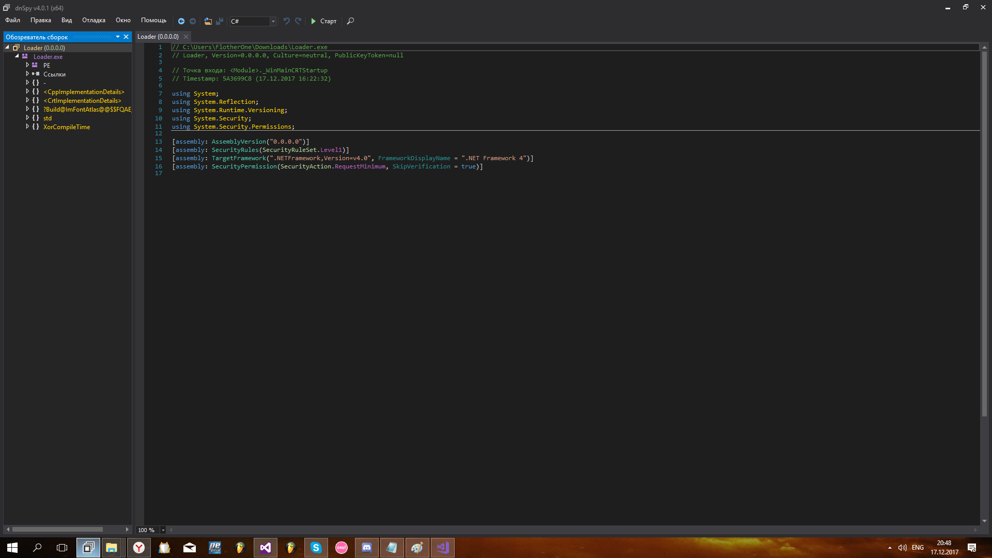Open the 100 % zoom level dropdown
The height and width of the screenshot is (558, 992).
pos(163,530)
